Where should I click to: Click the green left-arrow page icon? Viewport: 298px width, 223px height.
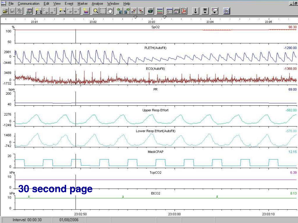[x=120, y=11]
